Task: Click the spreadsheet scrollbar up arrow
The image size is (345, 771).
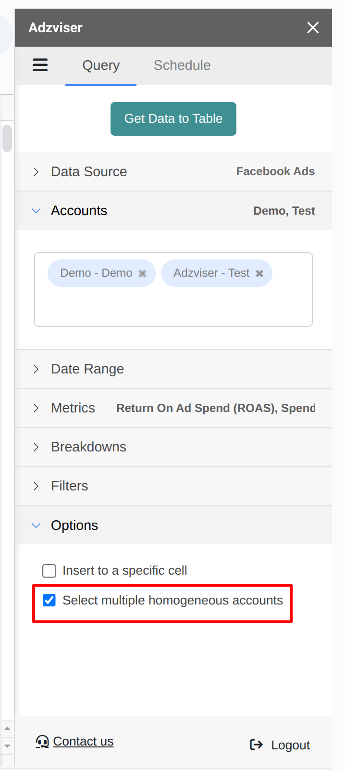Action: click(7, 729)
